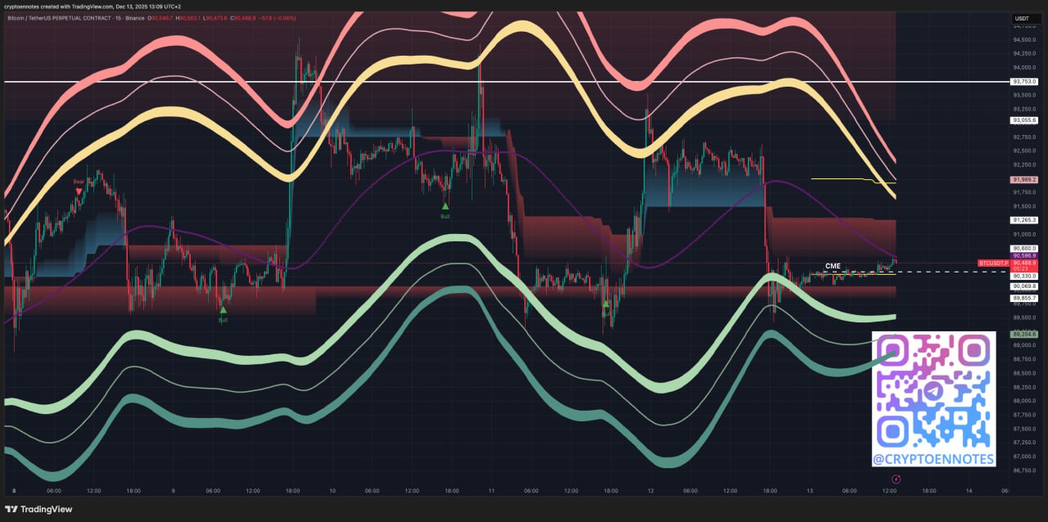Click the TradingView logo
Image resolution: width=1048 pixels, height=522 pixels.
(39, 509)
